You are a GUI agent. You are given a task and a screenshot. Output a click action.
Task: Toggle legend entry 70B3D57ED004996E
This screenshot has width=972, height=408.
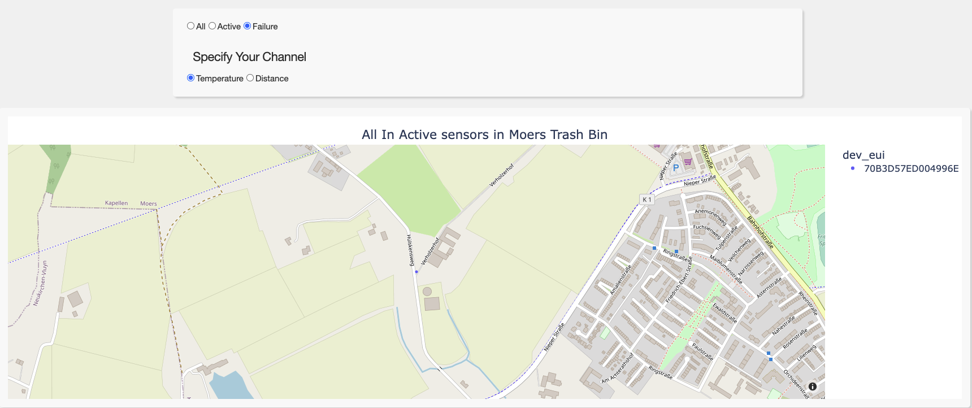coord(911,168)
